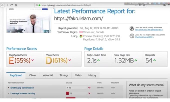
Task: Open Leverage browser caching recommendation link
Action: coord(23,93)
